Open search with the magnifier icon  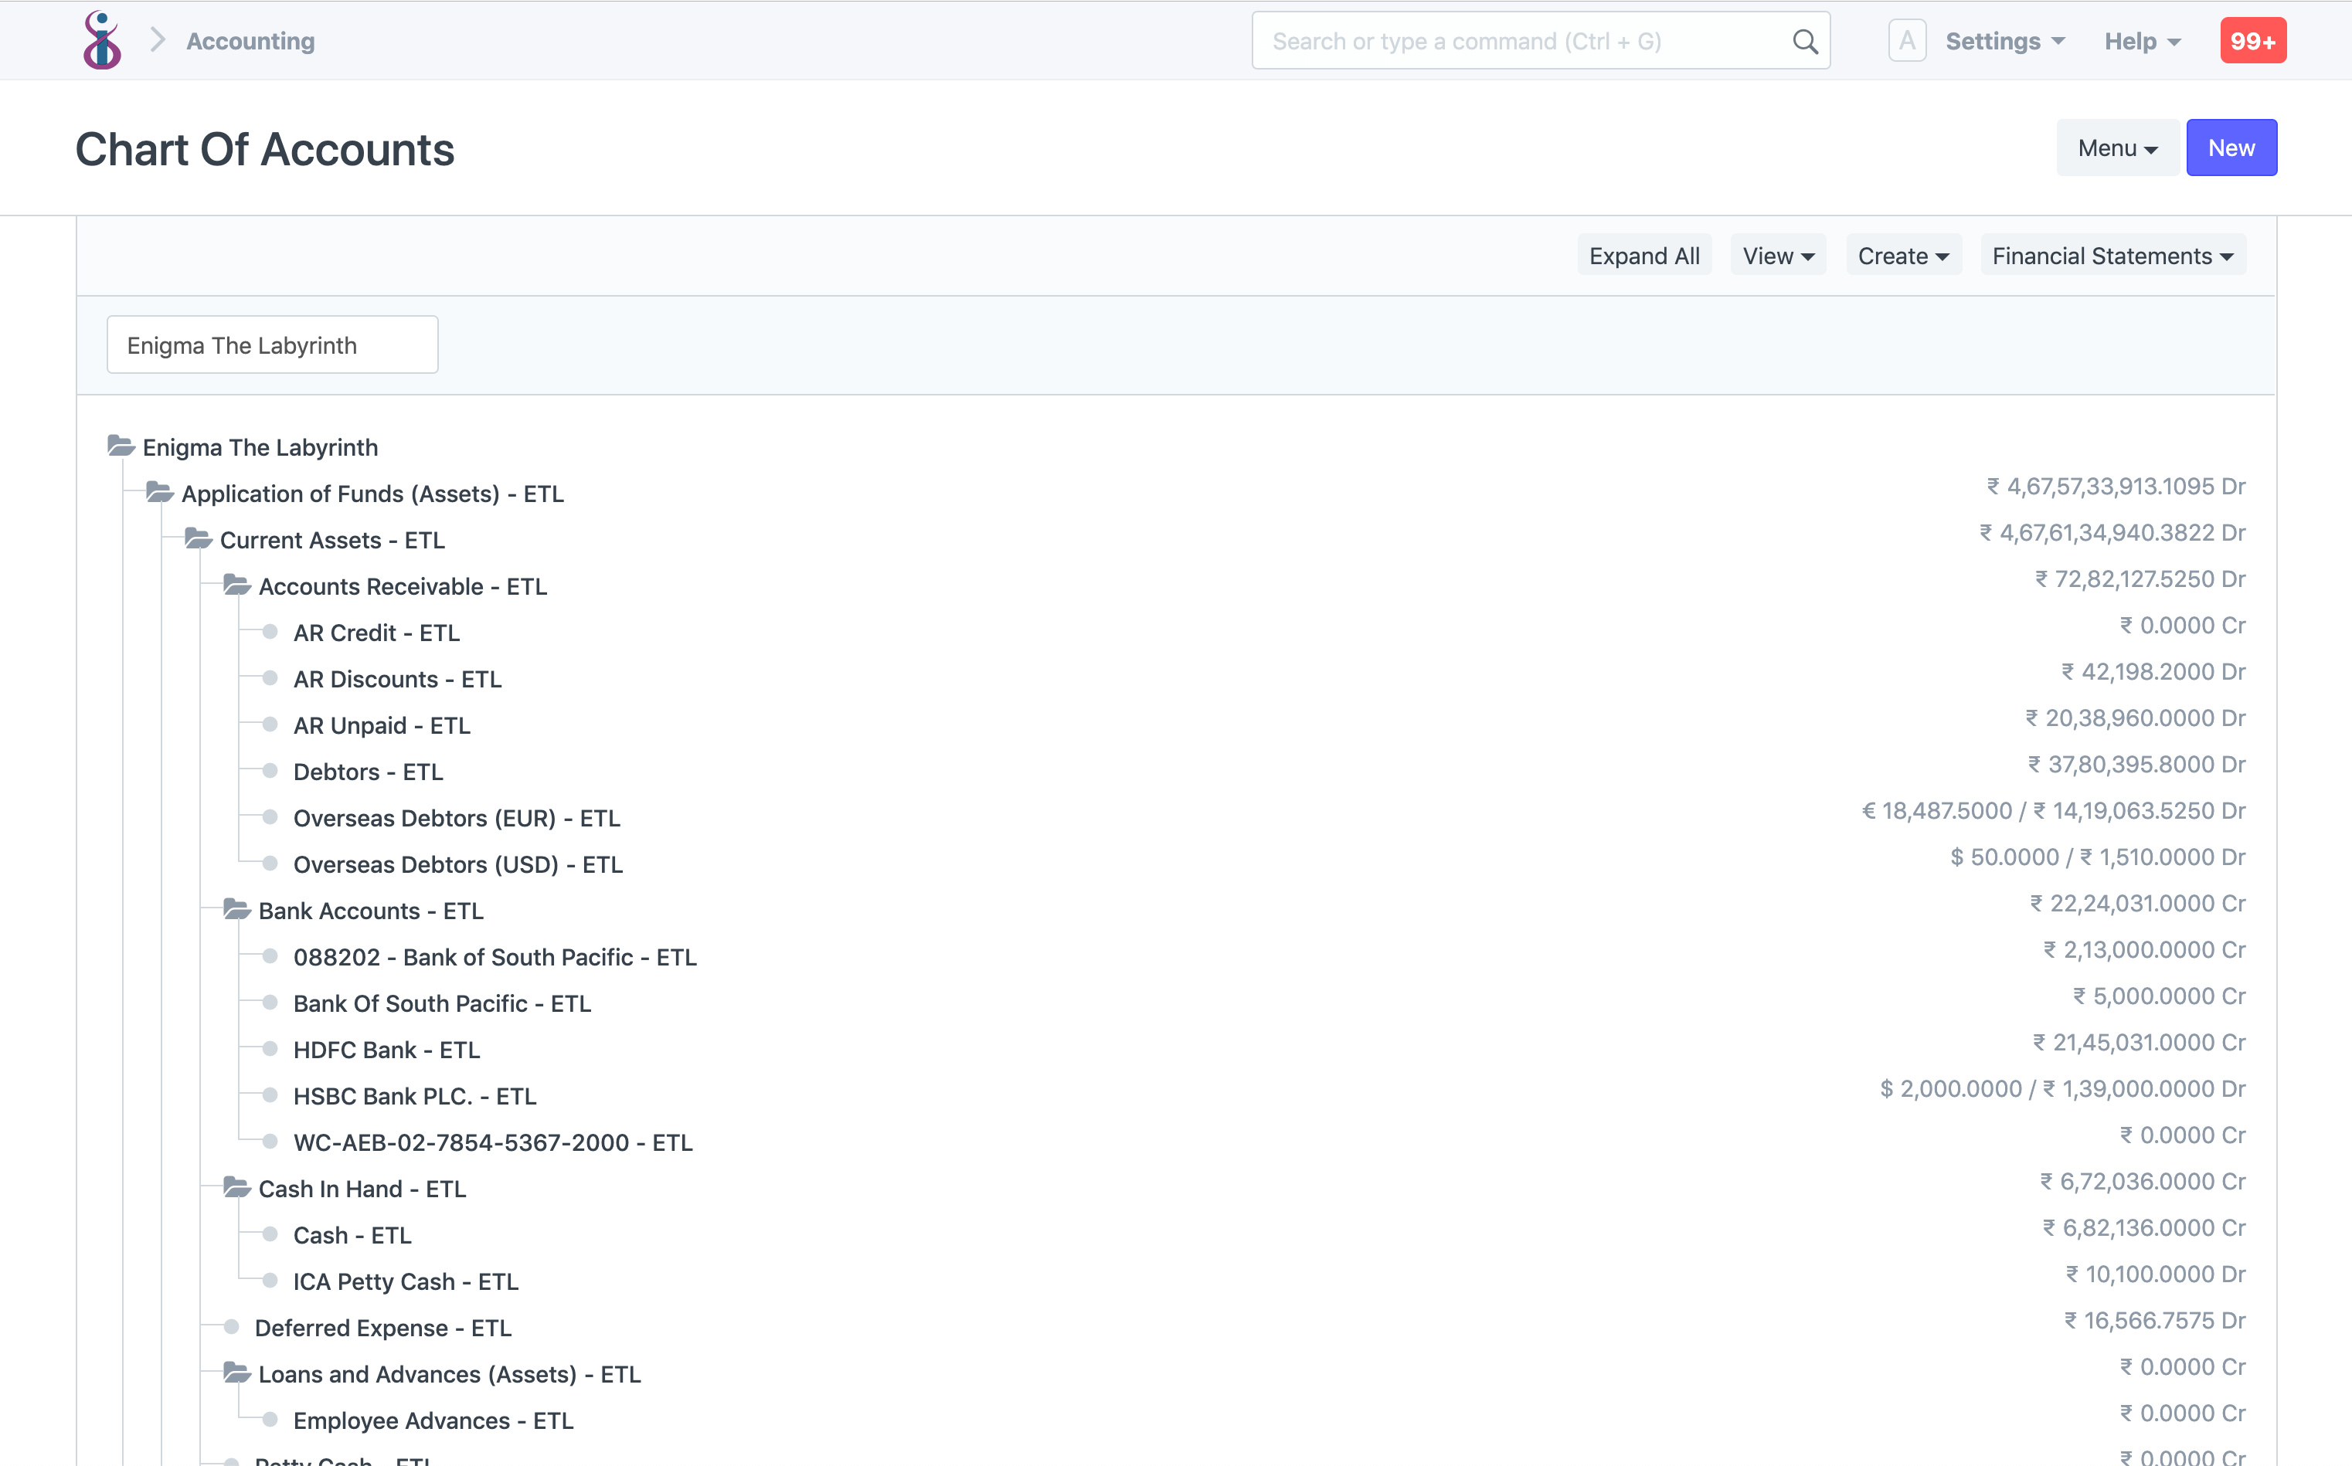[x=1804, y=41]
